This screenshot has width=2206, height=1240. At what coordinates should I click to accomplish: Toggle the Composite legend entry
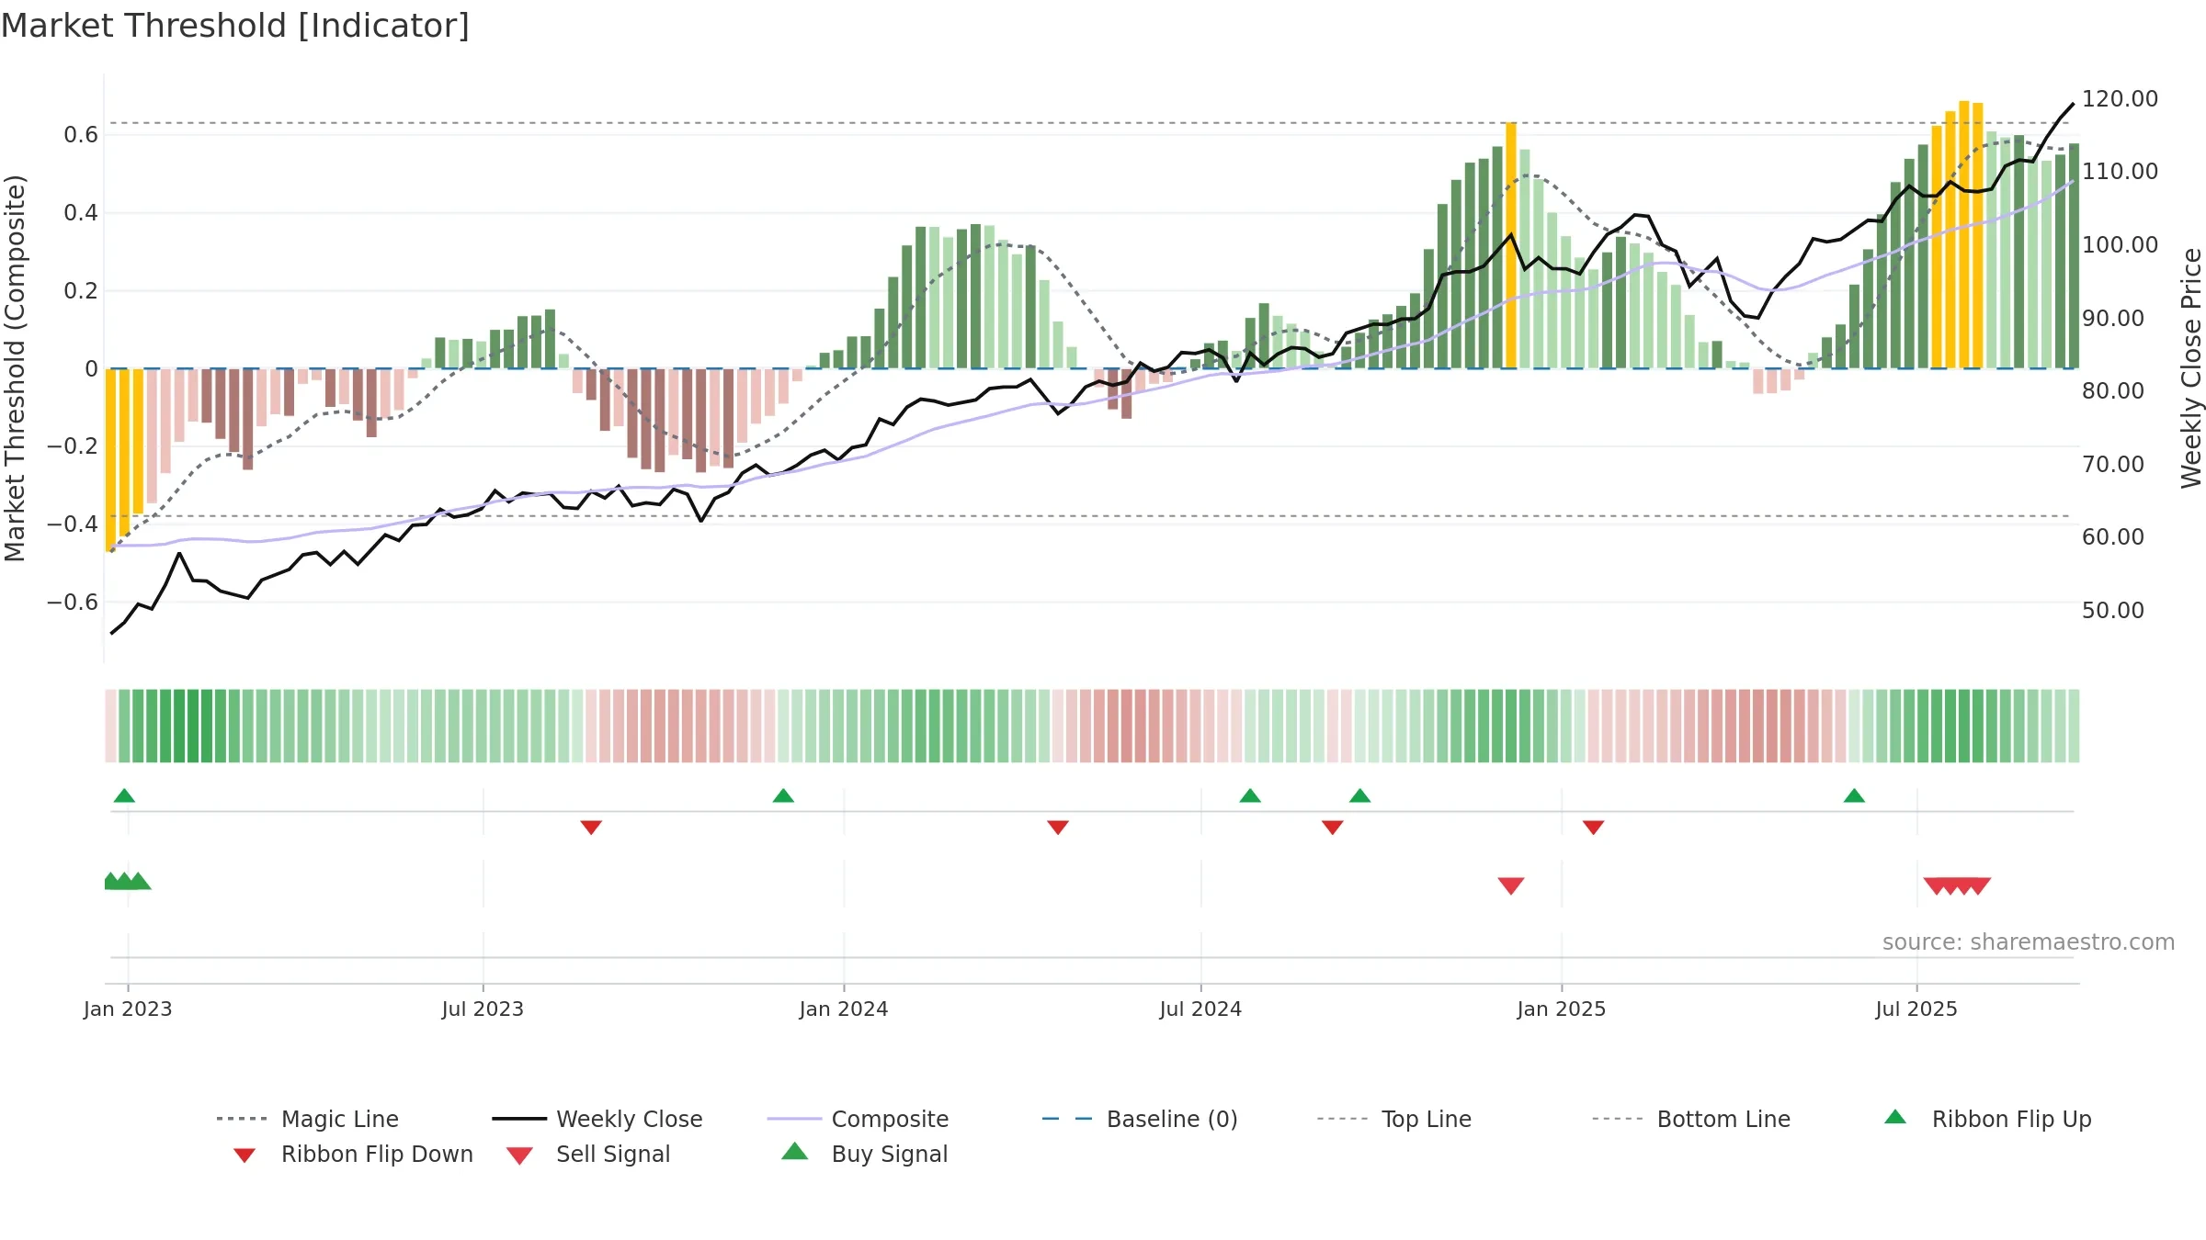858,1119
